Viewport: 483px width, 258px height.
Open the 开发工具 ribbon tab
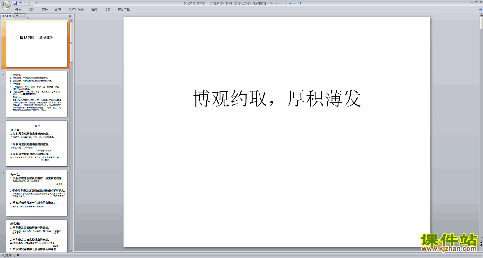coord(124,10)
